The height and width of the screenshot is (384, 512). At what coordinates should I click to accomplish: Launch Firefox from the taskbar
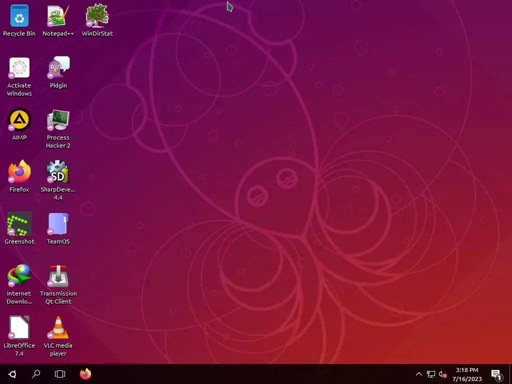click(x=85, y=374)
